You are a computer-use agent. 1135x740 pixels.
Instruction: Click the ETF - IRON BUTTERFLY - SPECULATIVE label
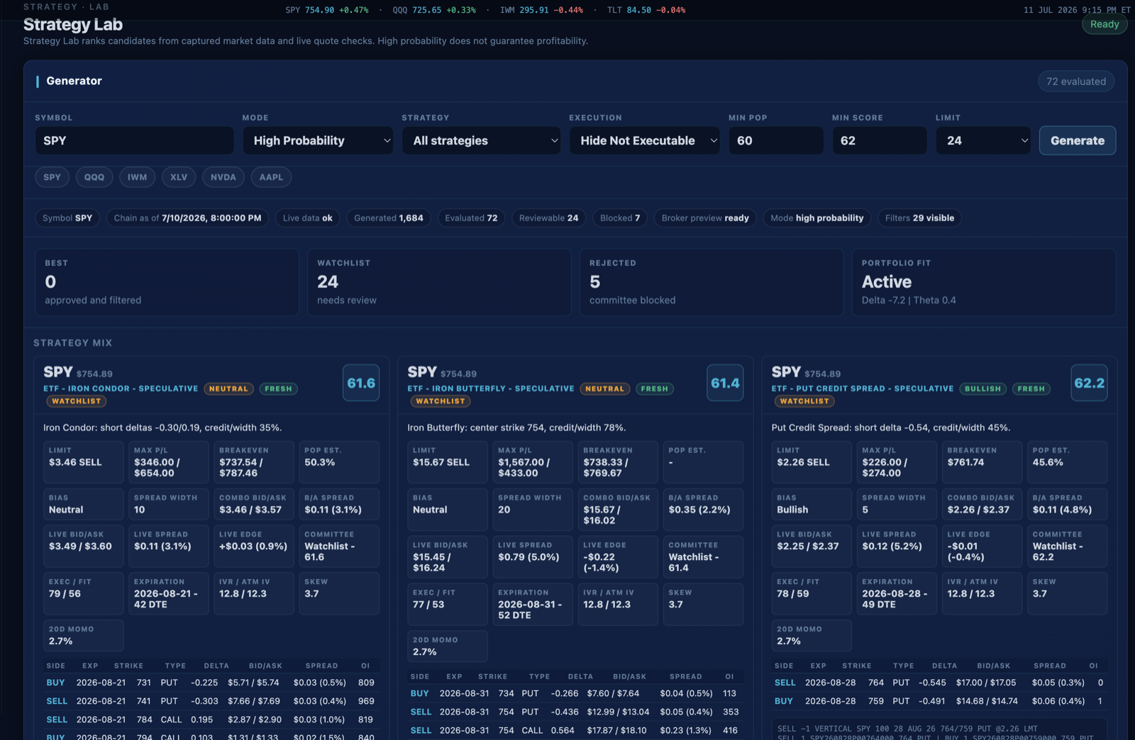tap(491, 388)
